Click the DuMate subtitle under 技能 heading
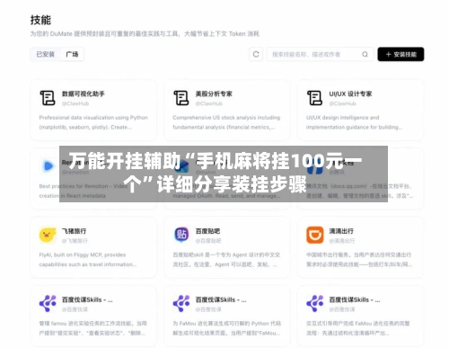Screen dimensions: 449x348 click(145, 34)
